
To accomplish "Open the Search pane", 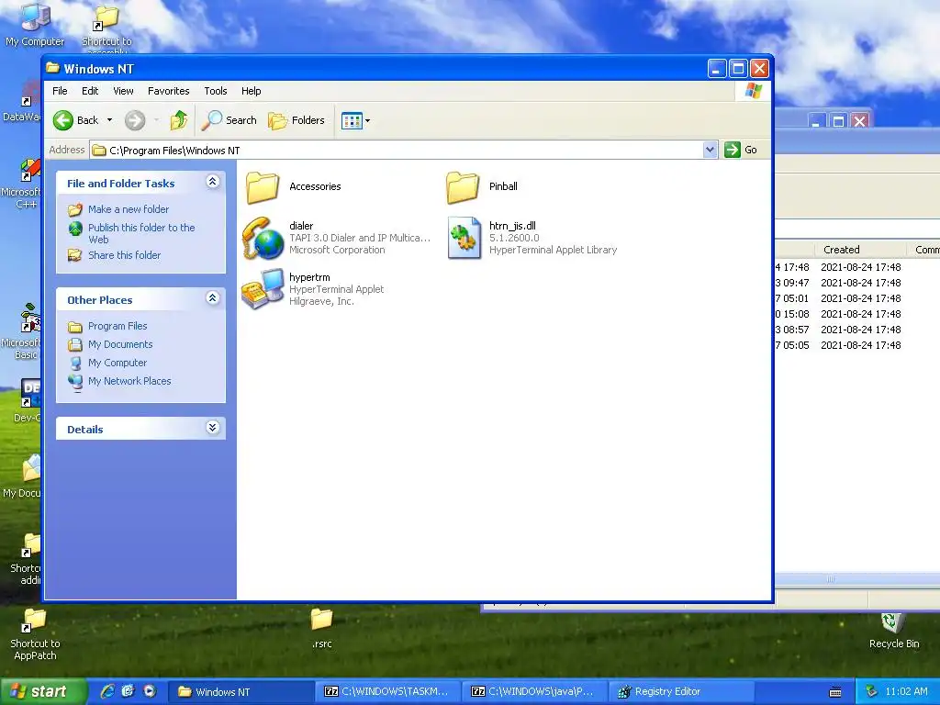I will pyautogui.click(x=229, y=120).
